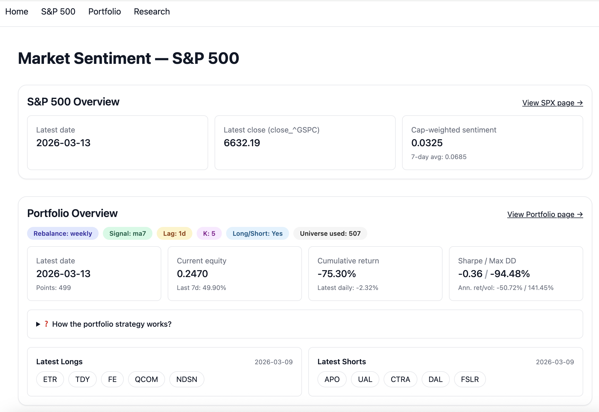The image size is (599, 412).
Task: Select the APO short ticker chip
Action: click(x=332, y=379)
